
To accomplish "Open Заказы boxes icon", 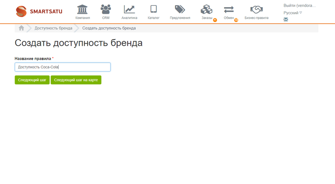I will pyautogui.click(x=207, y=9).
